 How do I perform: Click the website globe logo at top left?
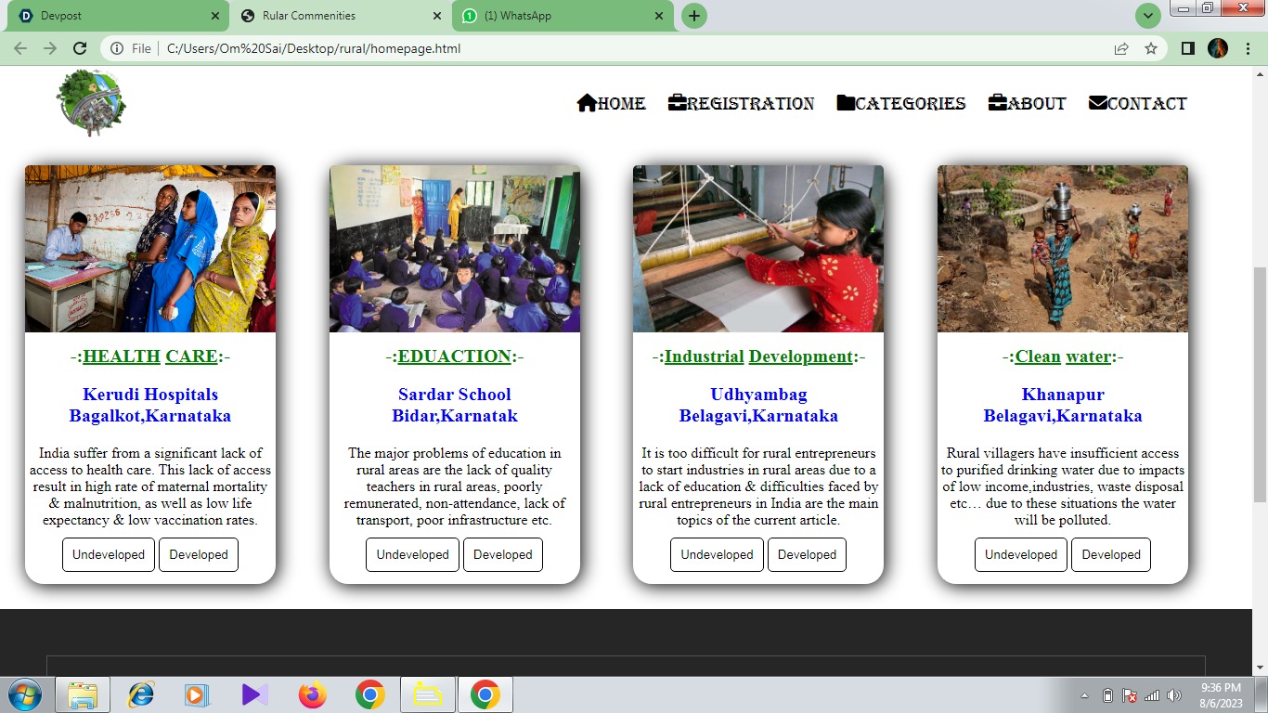90,102
